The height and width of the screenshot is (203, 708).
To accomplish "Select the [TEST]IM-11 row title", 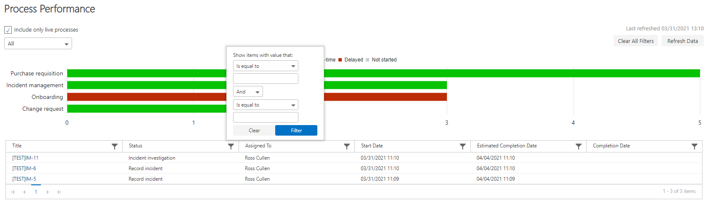I will [x=25, y=158].
